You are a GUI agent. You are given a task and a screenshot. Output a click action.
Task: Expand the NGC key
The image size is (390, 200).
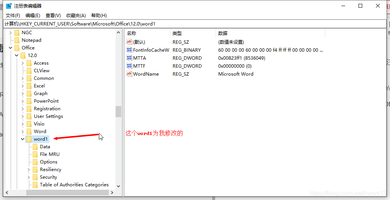(10, 33)
